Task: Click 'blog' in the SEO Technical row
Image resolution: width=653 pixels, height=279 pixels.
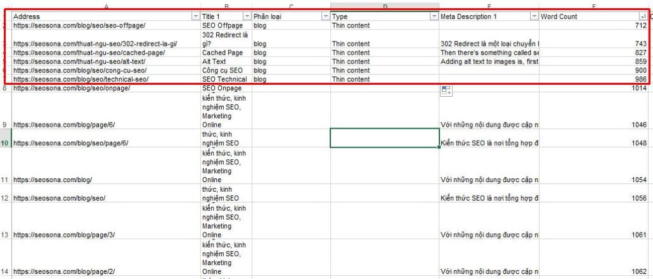Action: coord(260,79)
